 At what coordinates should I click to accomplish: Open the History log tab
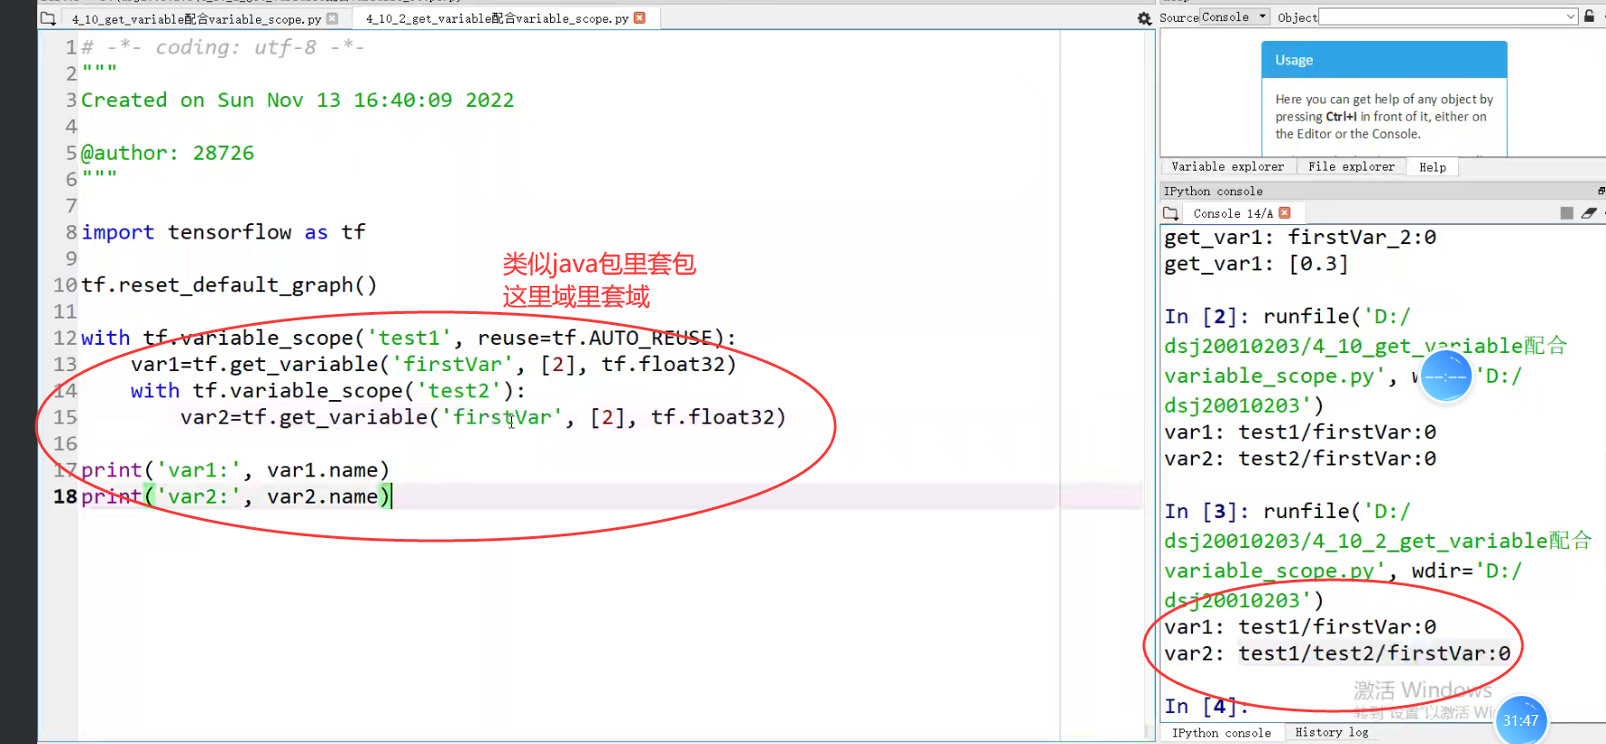1332,732
